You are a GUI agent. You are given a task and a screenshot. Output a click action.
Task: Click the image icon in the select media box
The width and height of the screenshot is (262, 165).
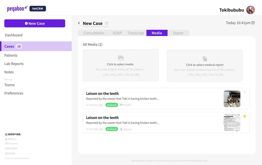(121, 58)
